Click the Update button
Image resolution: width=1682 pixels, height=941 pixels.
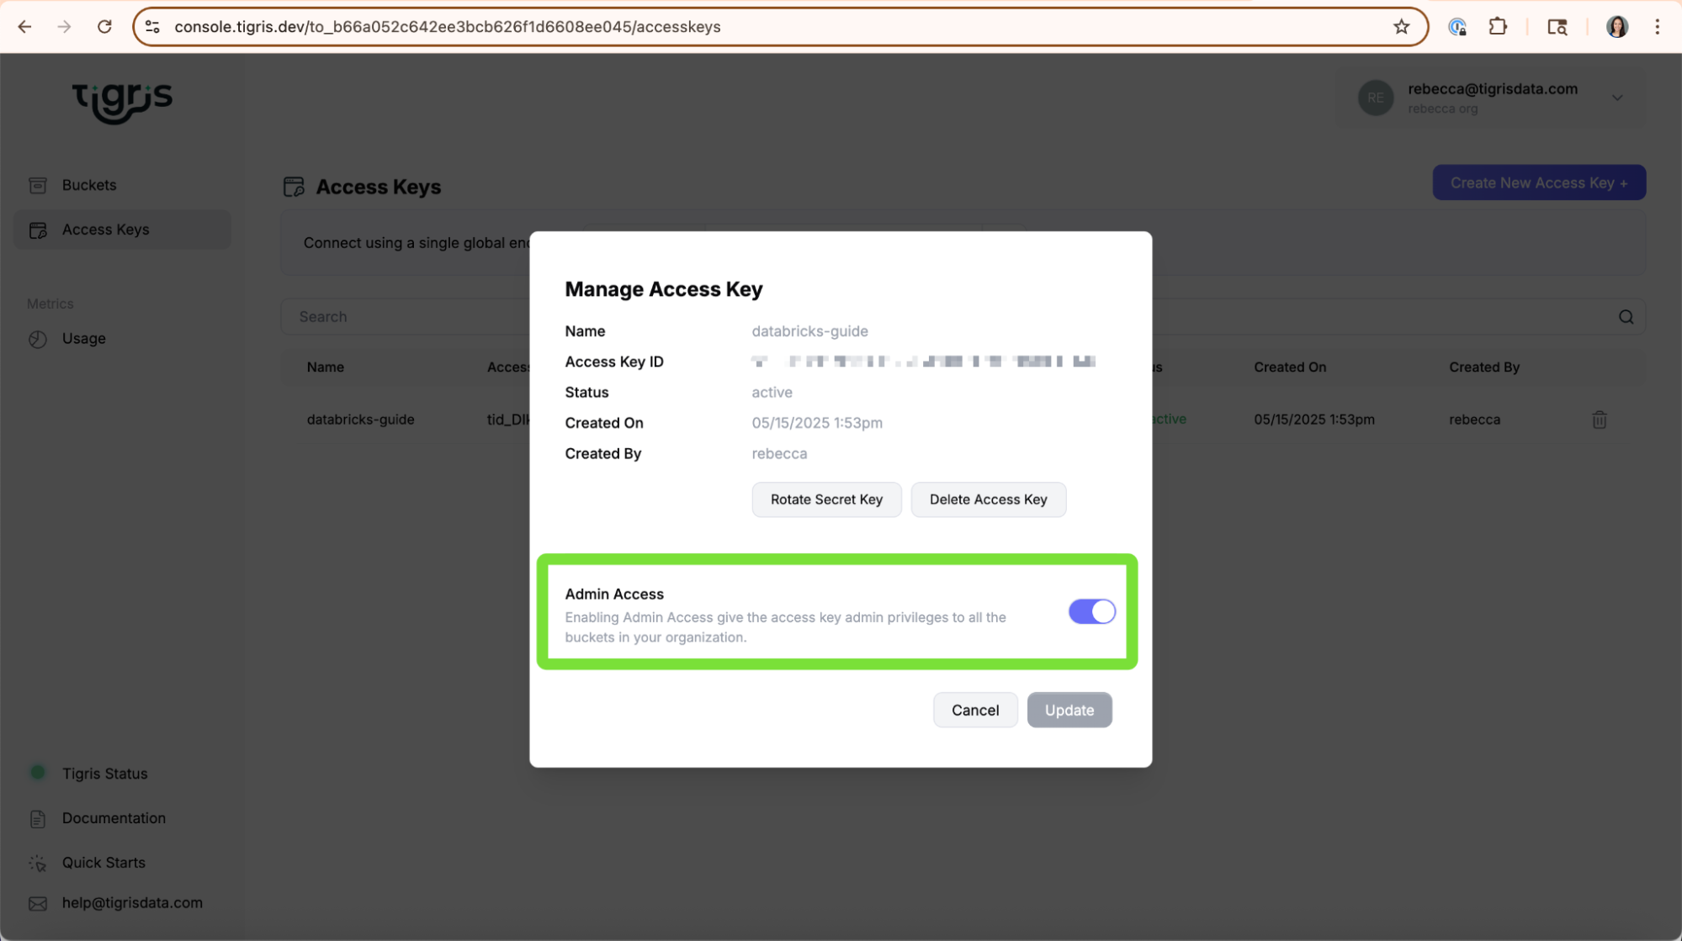[x=1069, y=710]
